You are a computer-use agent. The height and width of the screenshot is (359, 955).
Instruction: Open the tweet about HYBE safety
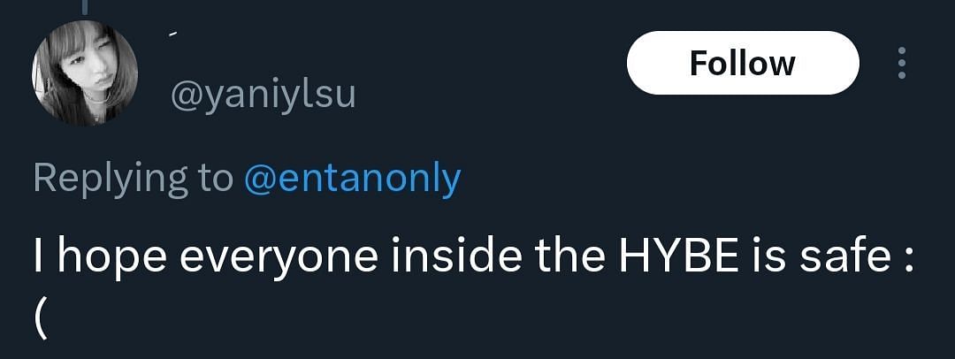(475, 286)
